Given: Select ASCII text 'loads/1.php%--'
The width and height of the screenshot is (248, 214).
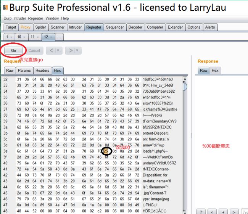Looking at the screenshot, I should (155, 151).
